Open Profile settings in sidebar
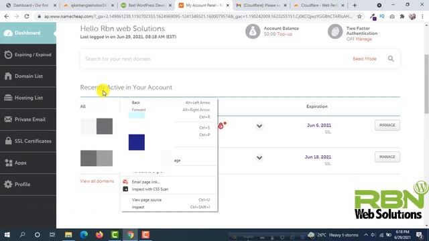429x241 pixels. [x=28, y=184]
